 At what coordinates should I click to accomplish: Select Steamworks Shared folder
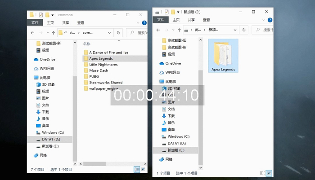pos(103,83)
